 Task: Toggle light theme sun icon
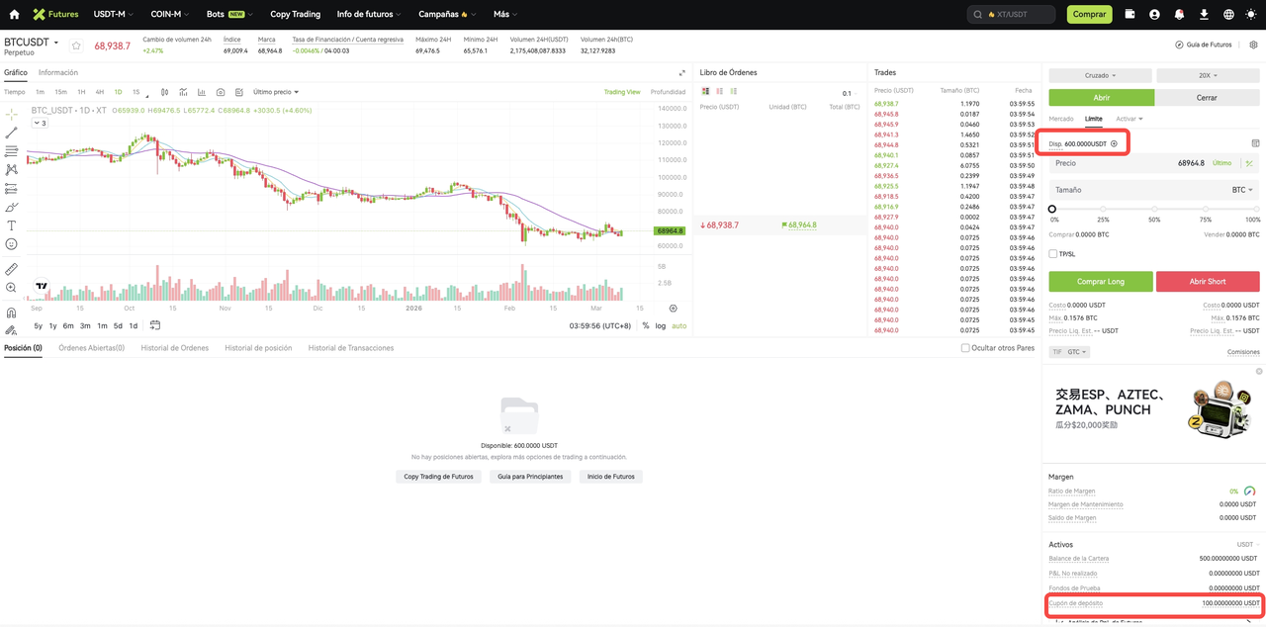[1252, 15]
